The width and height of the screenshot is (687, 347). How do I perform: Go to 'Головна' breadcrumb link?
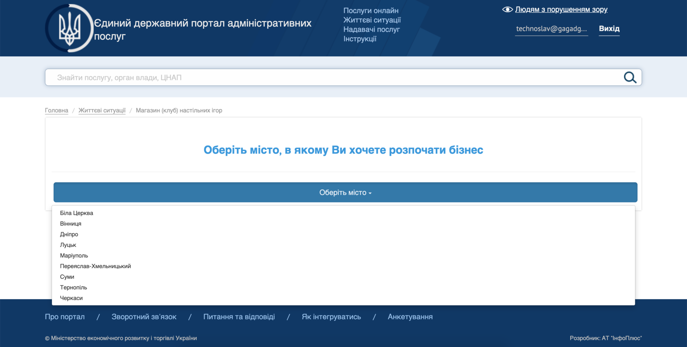[x=56, y=110]
